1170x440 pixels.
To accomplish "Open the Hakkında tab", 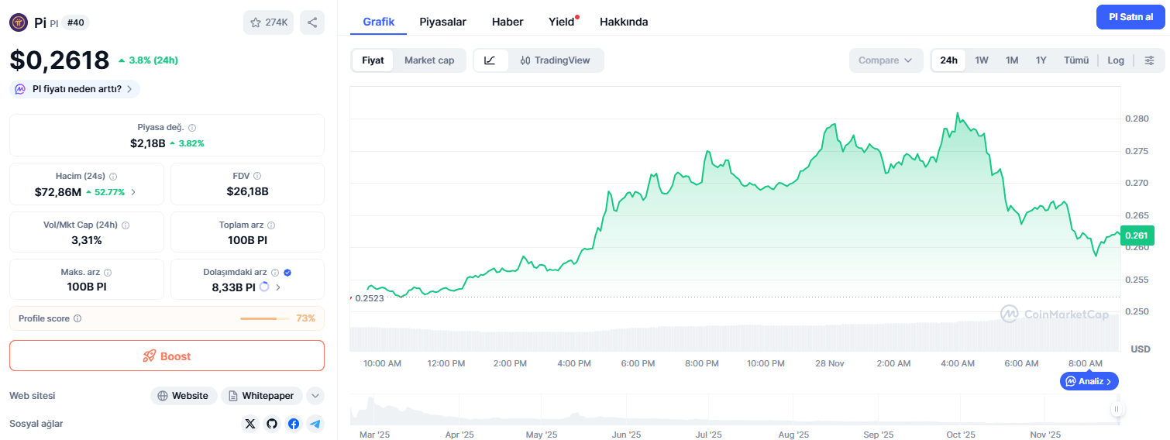I will coord(624,22).
